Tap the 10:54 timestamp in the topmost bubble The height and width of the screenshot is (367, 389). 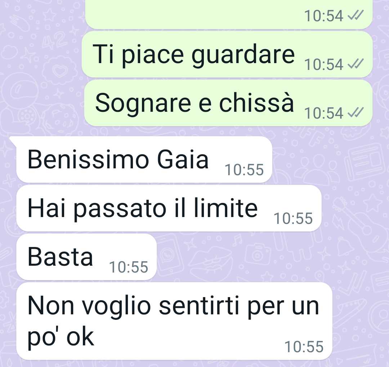pyautogui.click(x=324, y=16)
